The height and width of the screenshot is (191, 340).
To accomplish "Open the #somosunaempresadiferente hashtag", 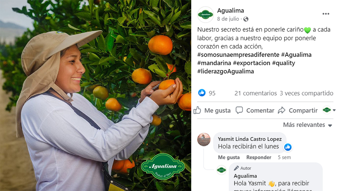I will click(238, 54).
